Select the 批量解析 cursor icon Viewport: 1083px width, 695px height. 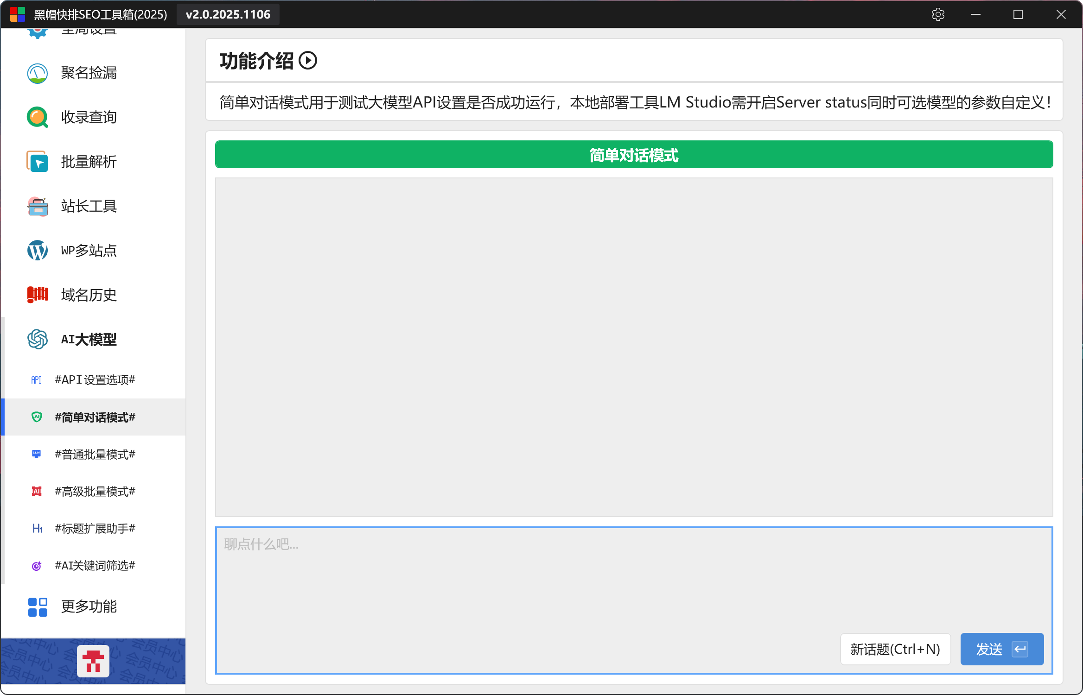click(x=37, y=162)
